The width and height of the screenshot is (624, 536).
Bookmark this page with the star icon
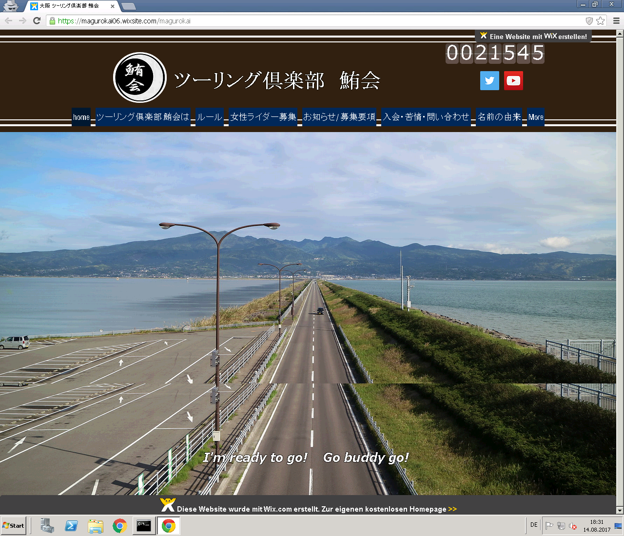[x=601, y=20]
